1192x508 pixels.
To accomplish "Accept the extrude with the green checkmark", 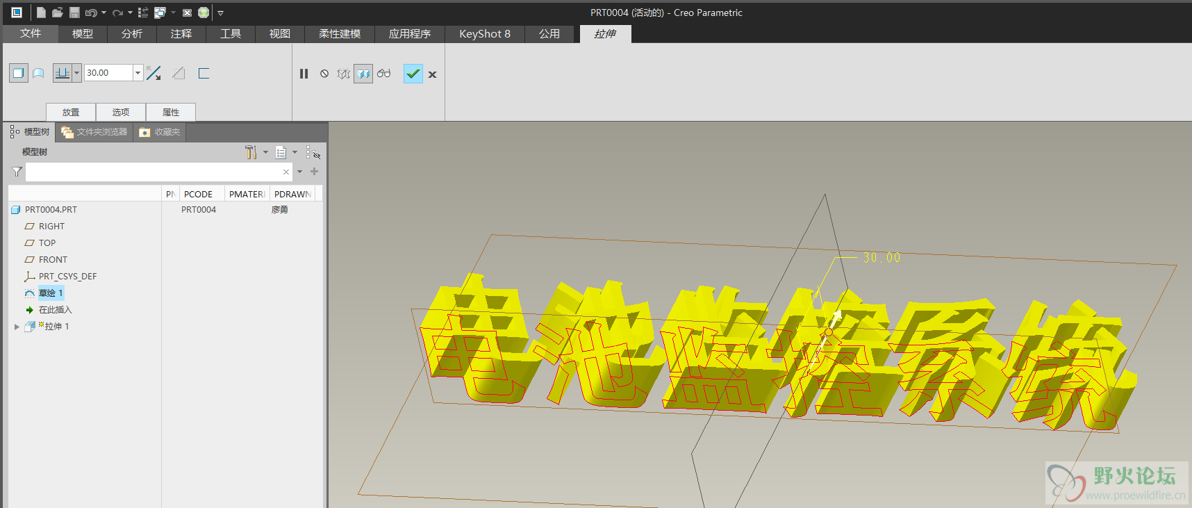I will (413, 74).
